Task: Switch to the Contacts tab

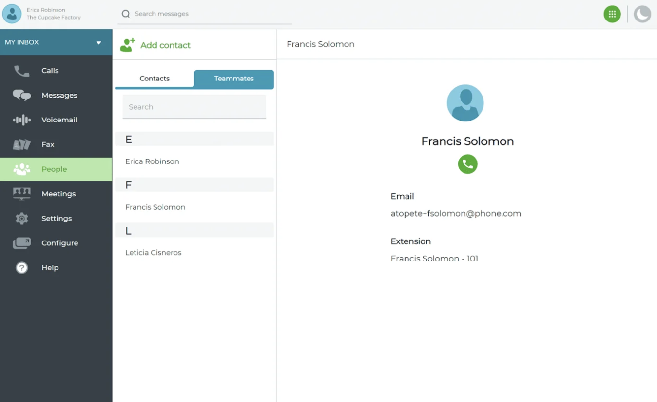Action: click(x=155, y=79)
